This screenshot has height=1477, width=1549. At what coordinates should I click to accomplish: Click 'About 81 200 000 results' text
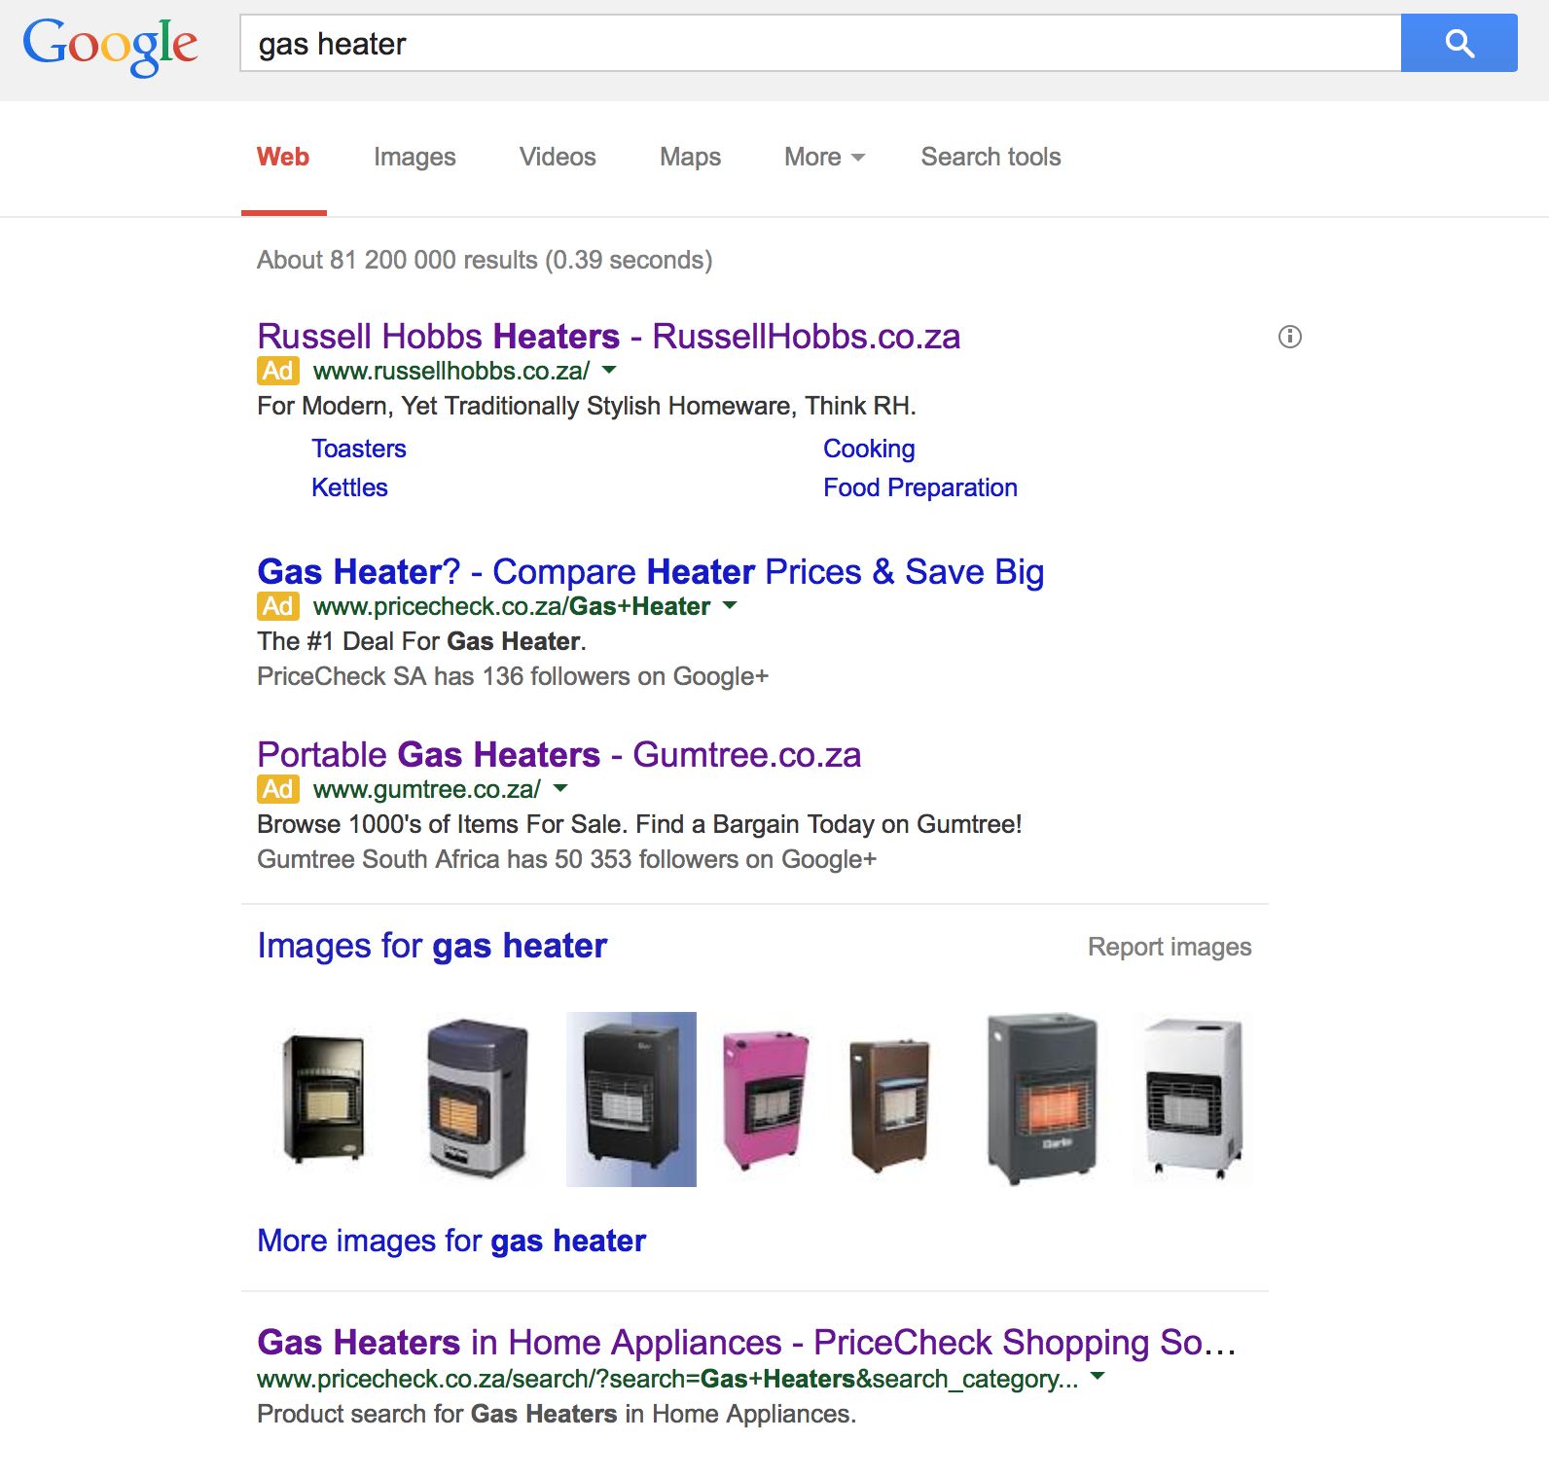click(x=485, y=260)
